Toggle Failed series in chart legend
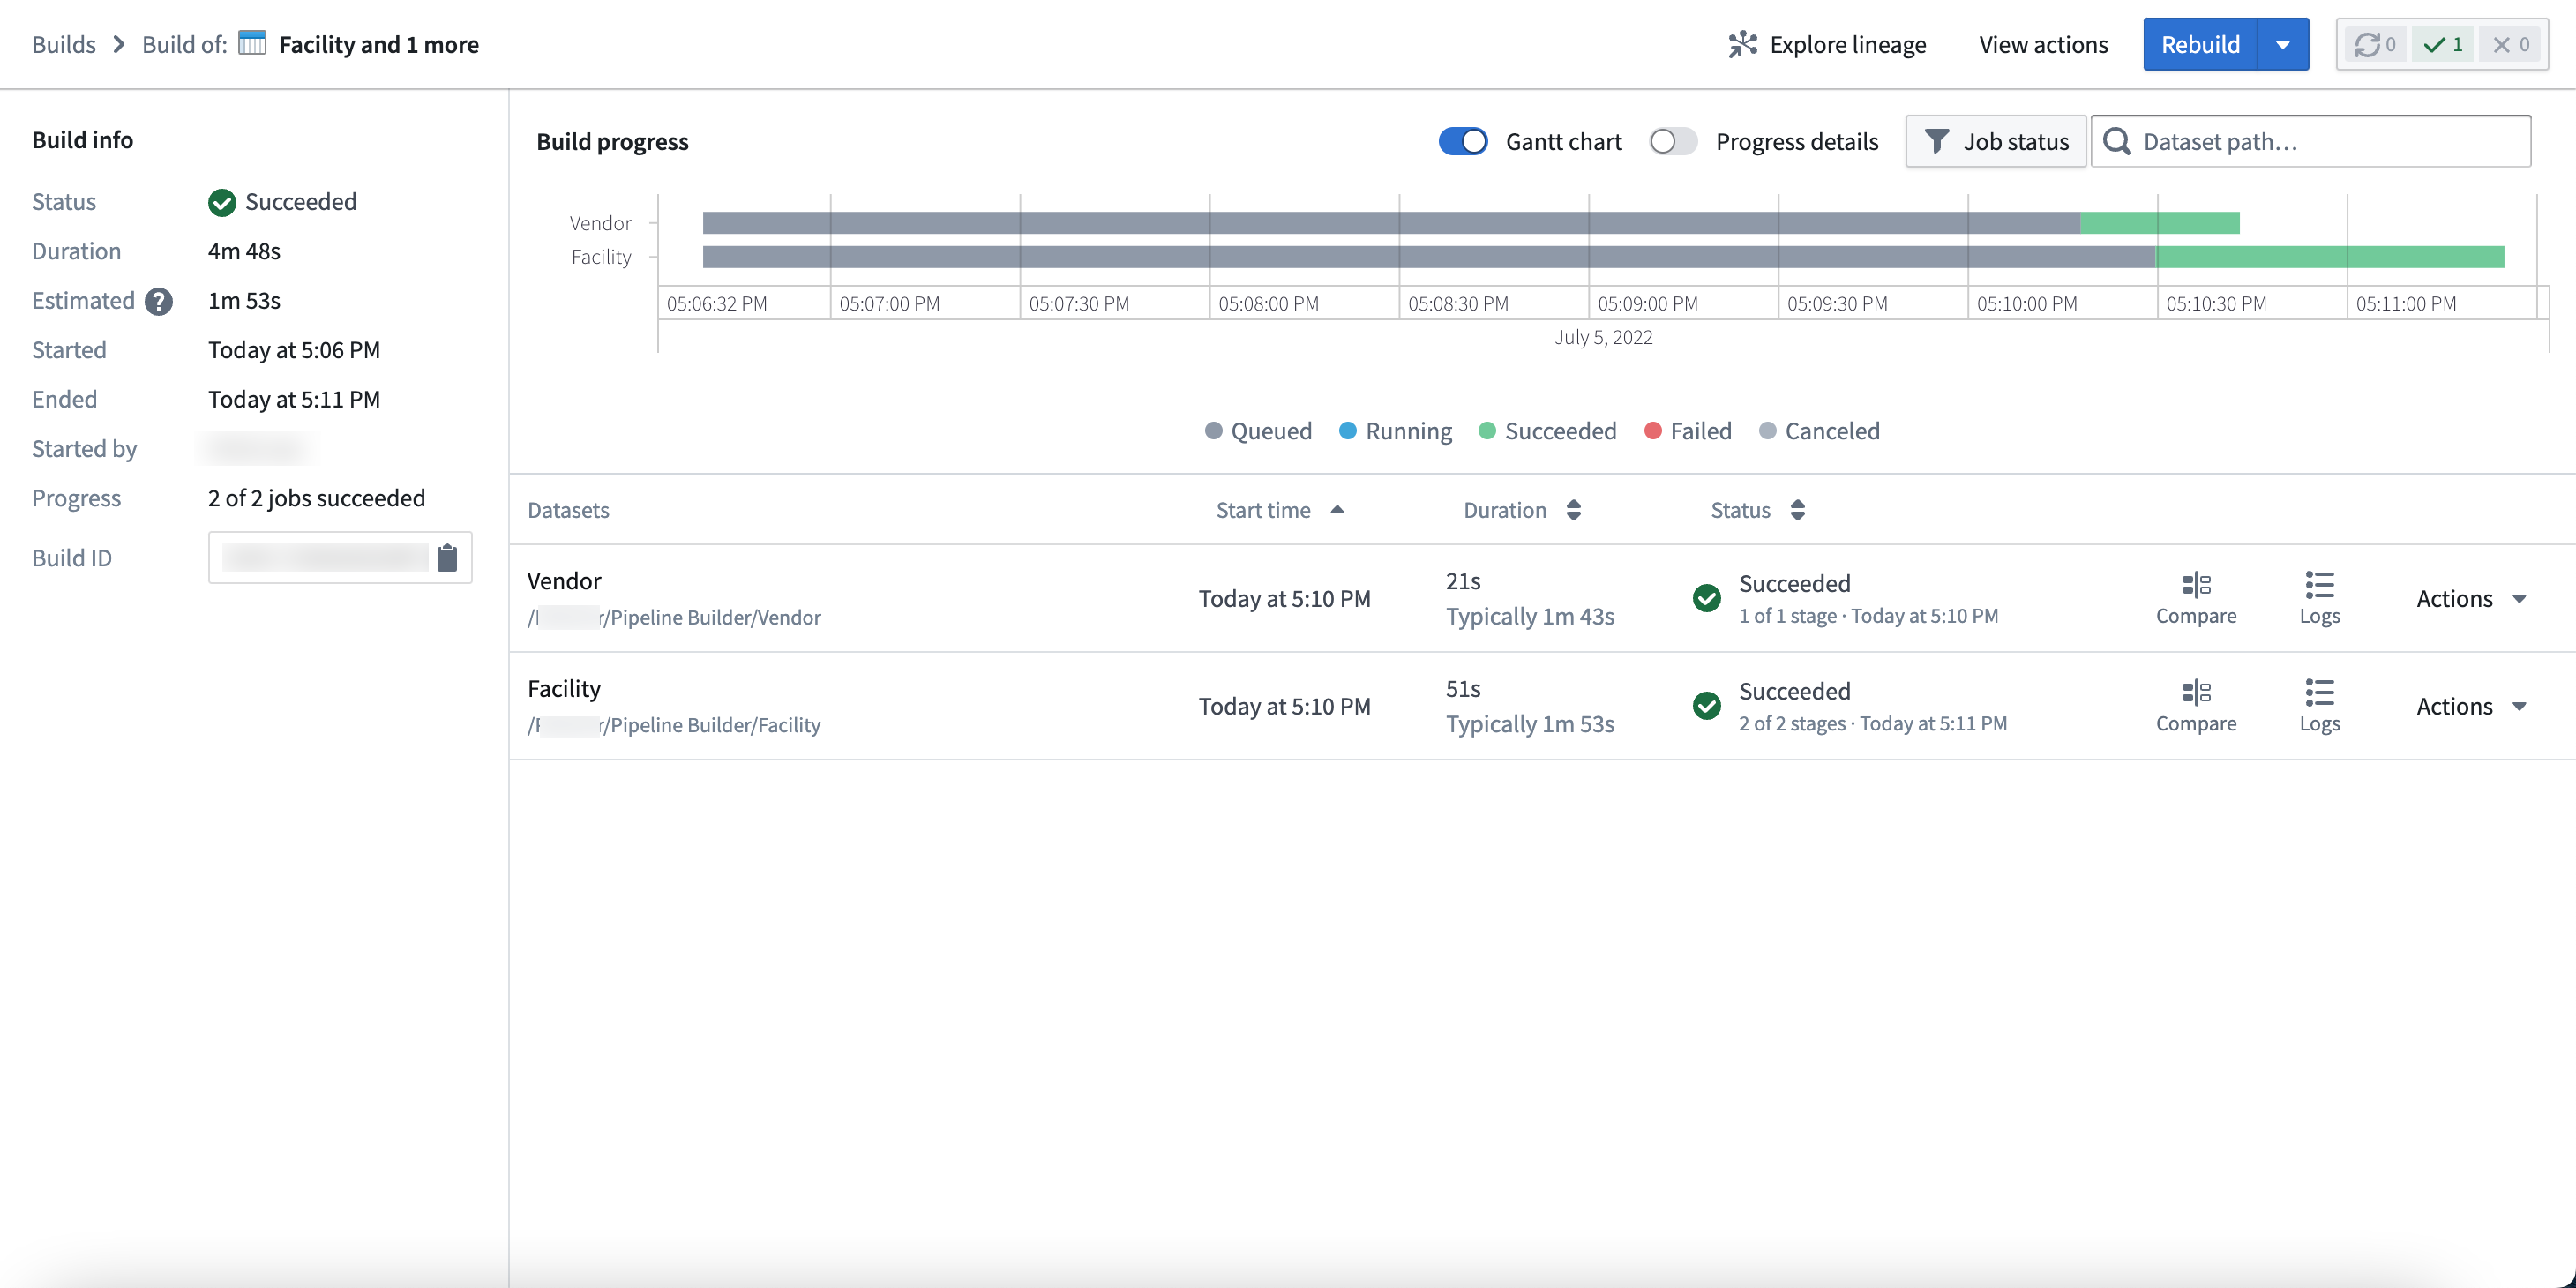Screen dimensions: 2576x1288 (x=1688, y=431)
